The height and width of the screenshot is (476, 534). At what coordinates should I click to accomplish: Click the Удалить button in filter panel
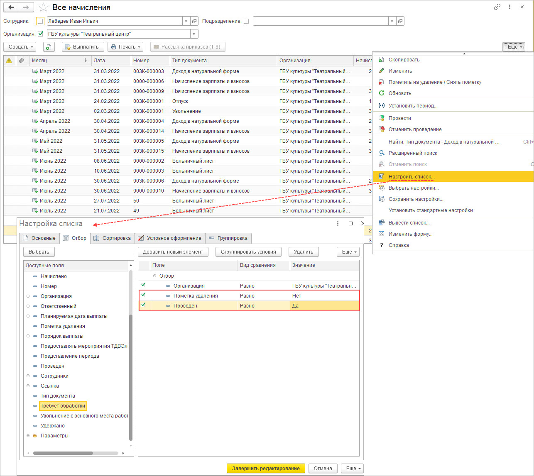[304, 252]
